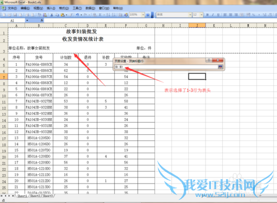Click the Copy icon in the toolbar

tap(57, 15)
